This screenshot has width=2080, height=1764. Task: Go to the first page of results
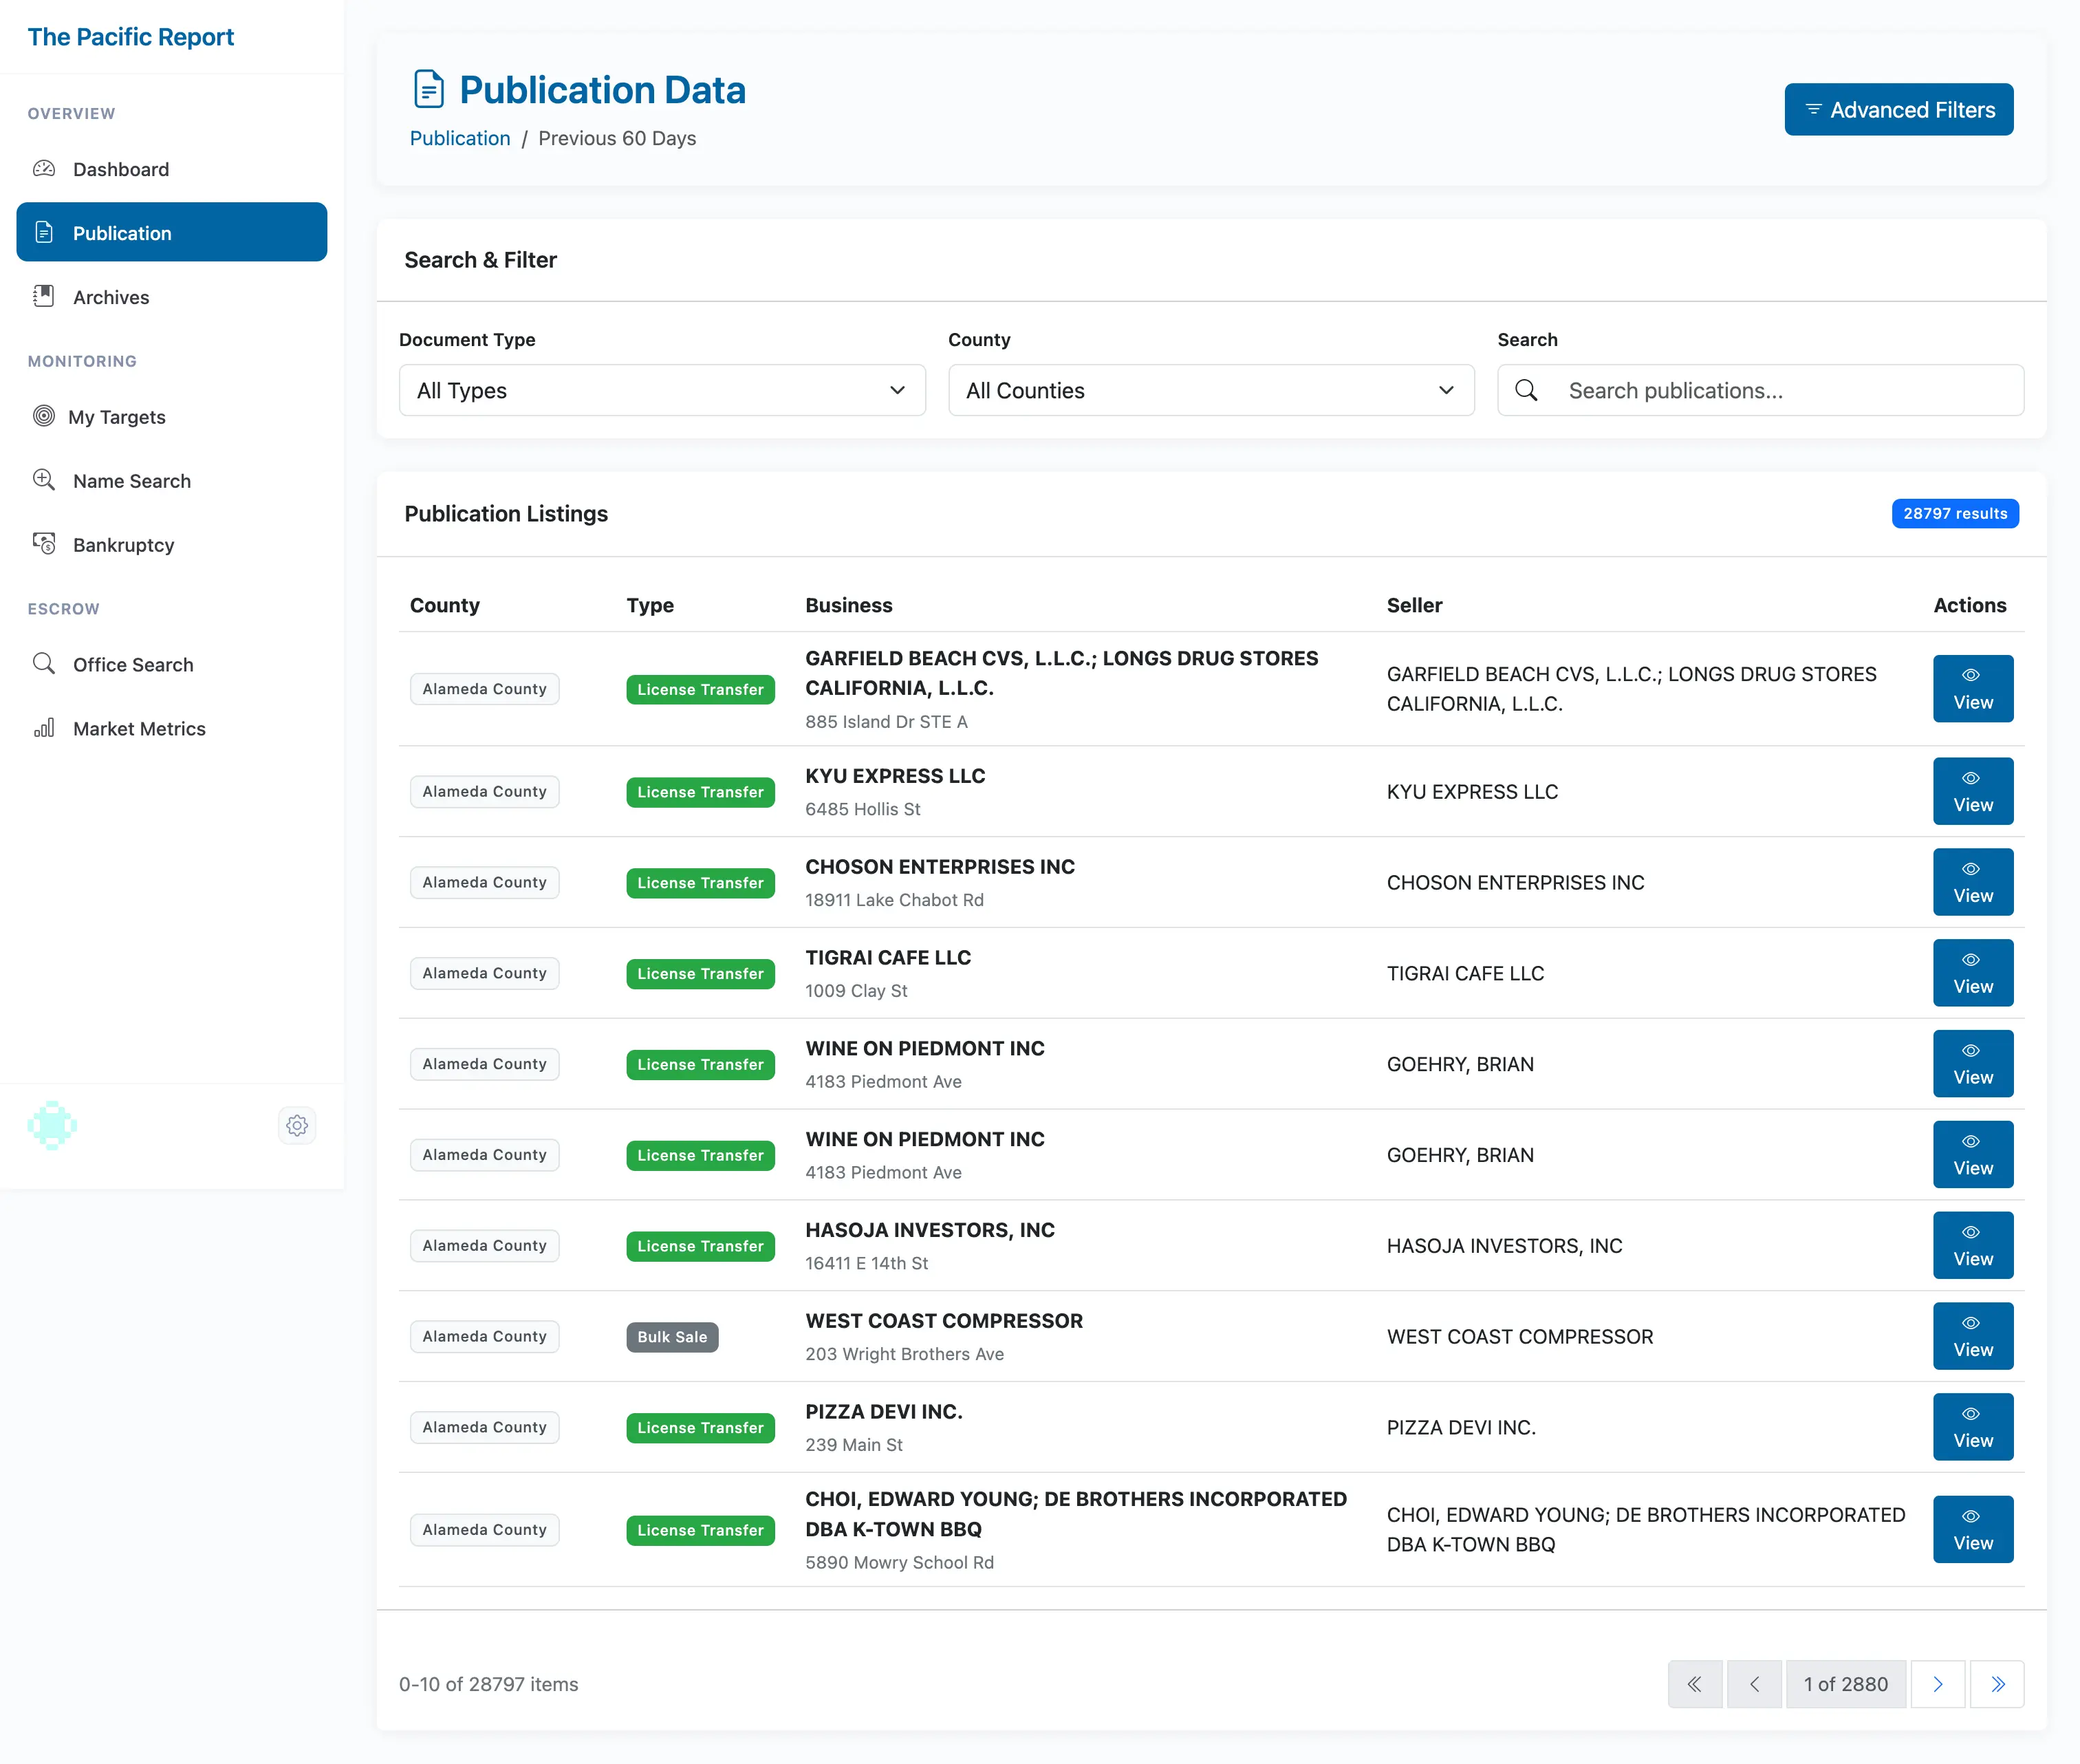(x=1696, y=1684)
